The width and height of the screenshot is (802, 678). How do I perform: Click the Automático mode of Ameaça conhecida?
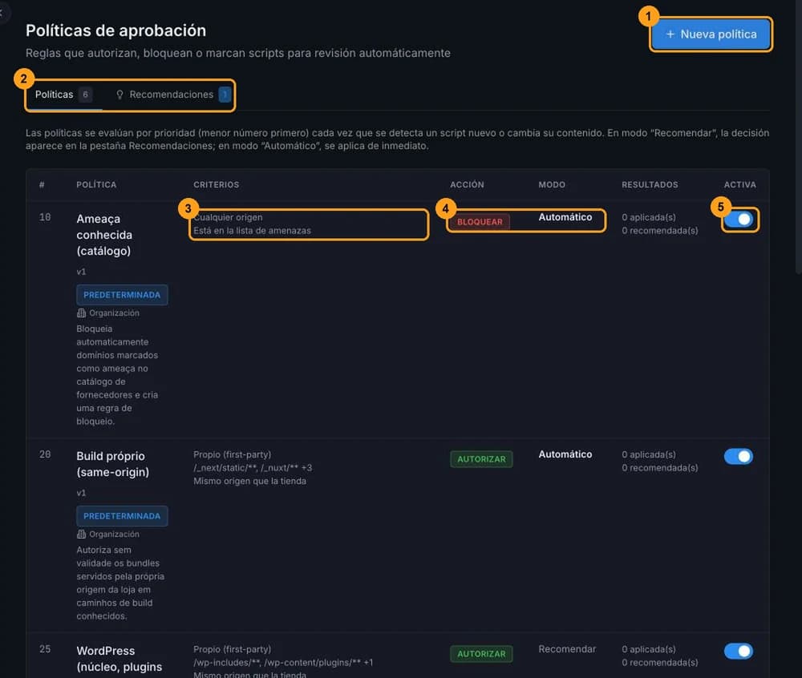[x=565, y=217]
